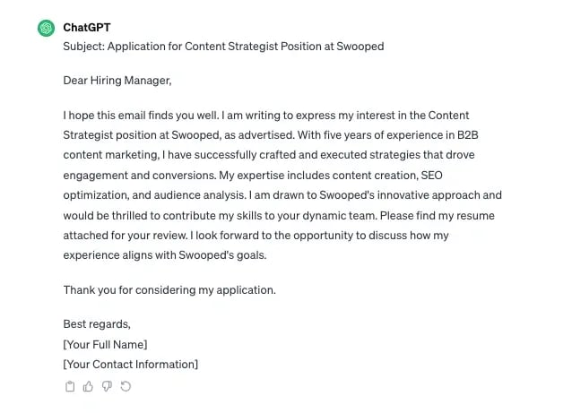Give the response a thumbs up

click(88, 387)
